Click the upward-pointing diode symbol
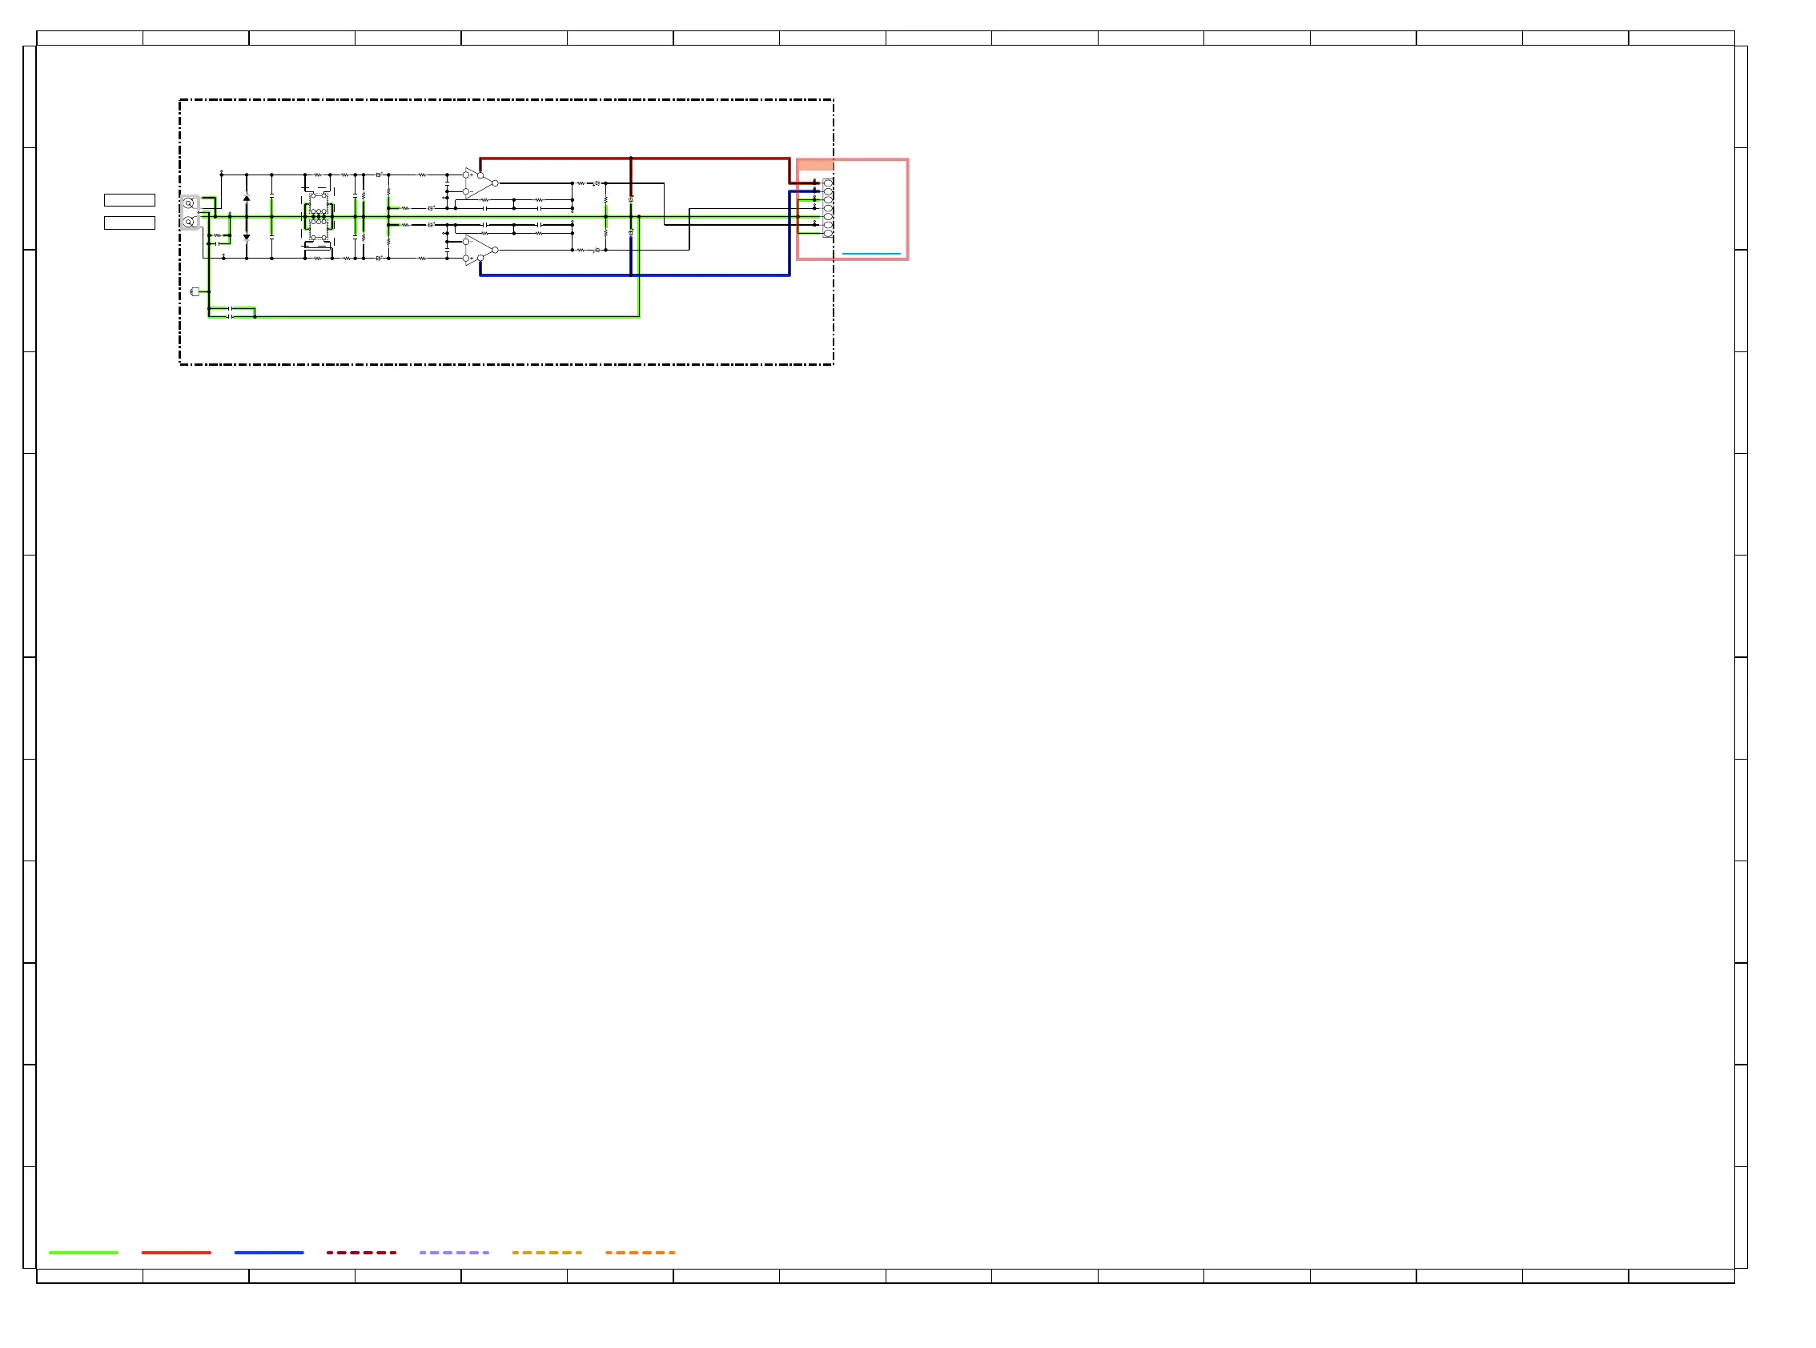The width and height of the screenshot is (1816, 1348). (x=247, y=199)
